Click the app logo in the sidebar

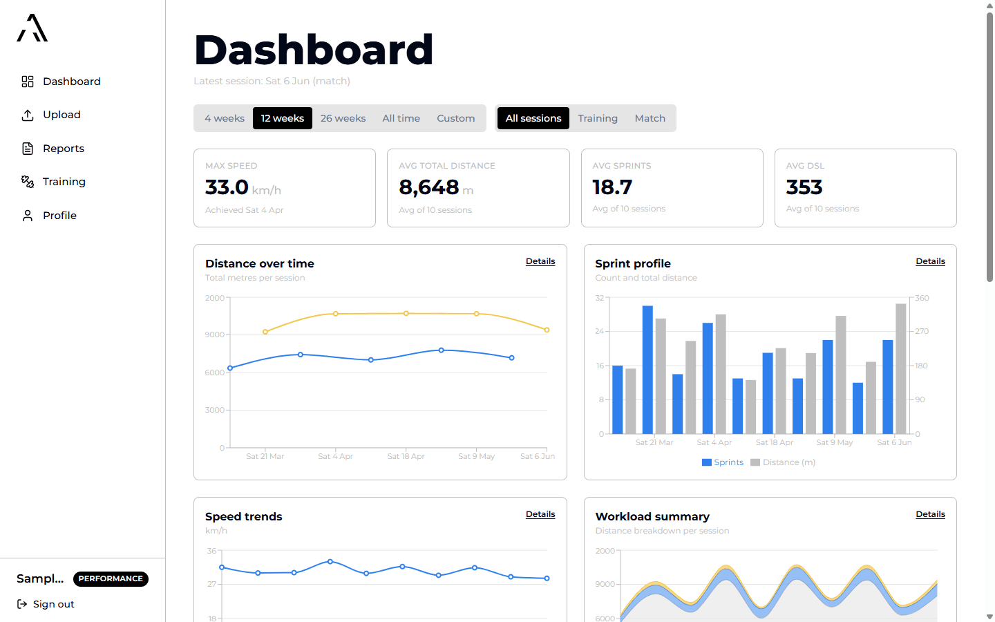32,28
